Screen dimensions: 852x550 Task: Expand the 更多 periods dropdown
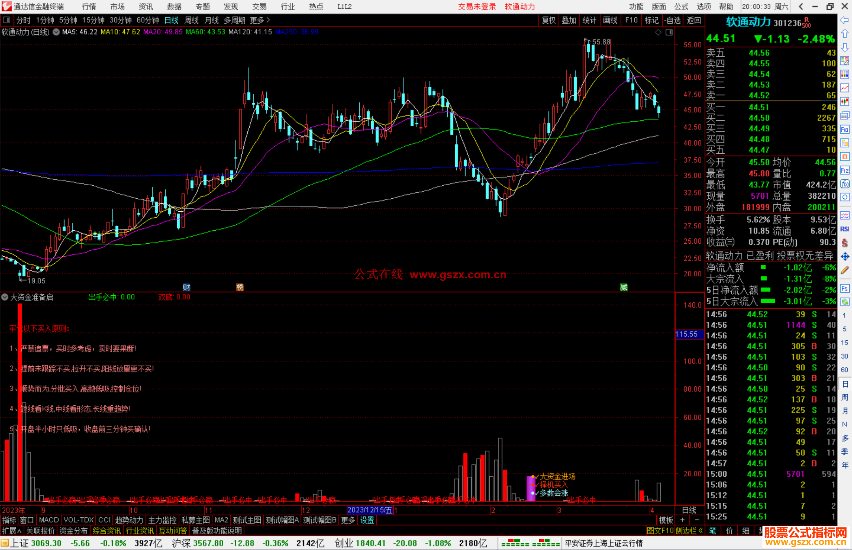260,20
